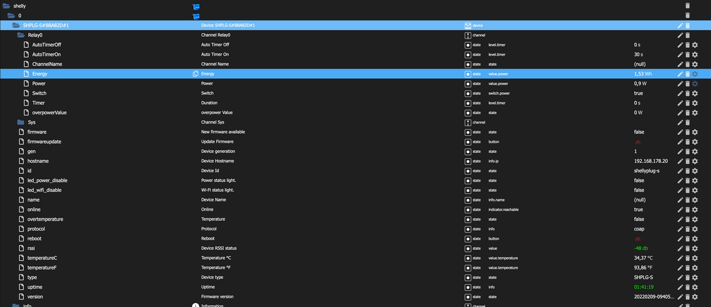Click the hostname value 192.168.178.20
711x307 pixels.
[651, 161]
